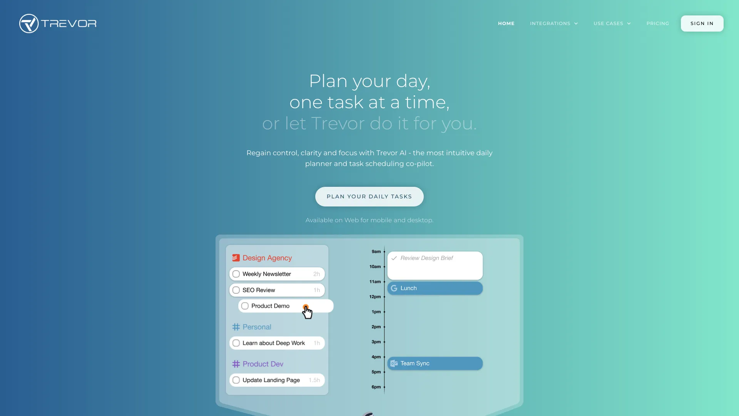Click the Home navigation menu item
This screenshot has height=416, width=739.
tap(505, 23)
